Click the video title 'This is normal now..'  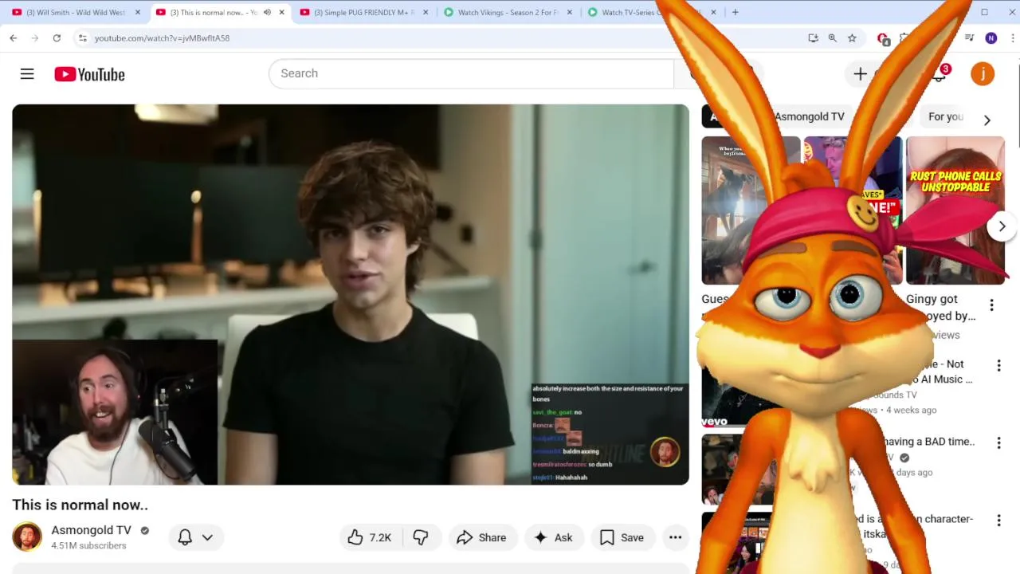[x=80, y=505]
